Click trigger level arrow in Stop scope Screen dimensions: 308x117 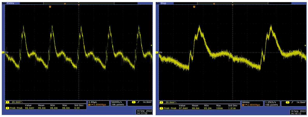pyautogui.click(x=305, y=45)
